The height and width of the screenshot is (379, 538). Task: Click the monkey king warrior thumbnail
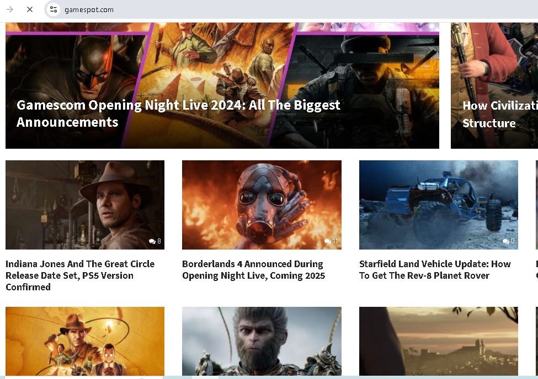262,340
